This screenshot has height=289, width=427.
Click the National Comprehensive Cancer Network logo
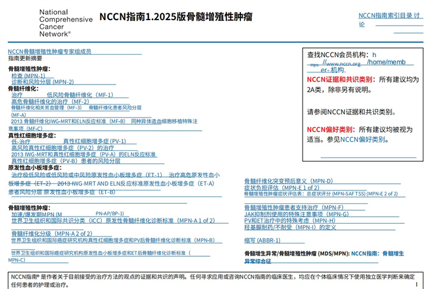66,23
